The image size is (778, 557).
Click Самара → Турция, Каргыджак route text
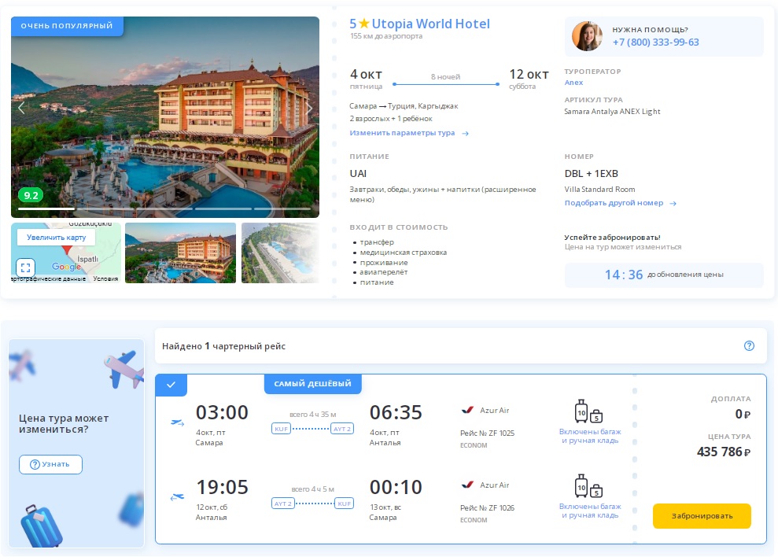pos(404,106)
